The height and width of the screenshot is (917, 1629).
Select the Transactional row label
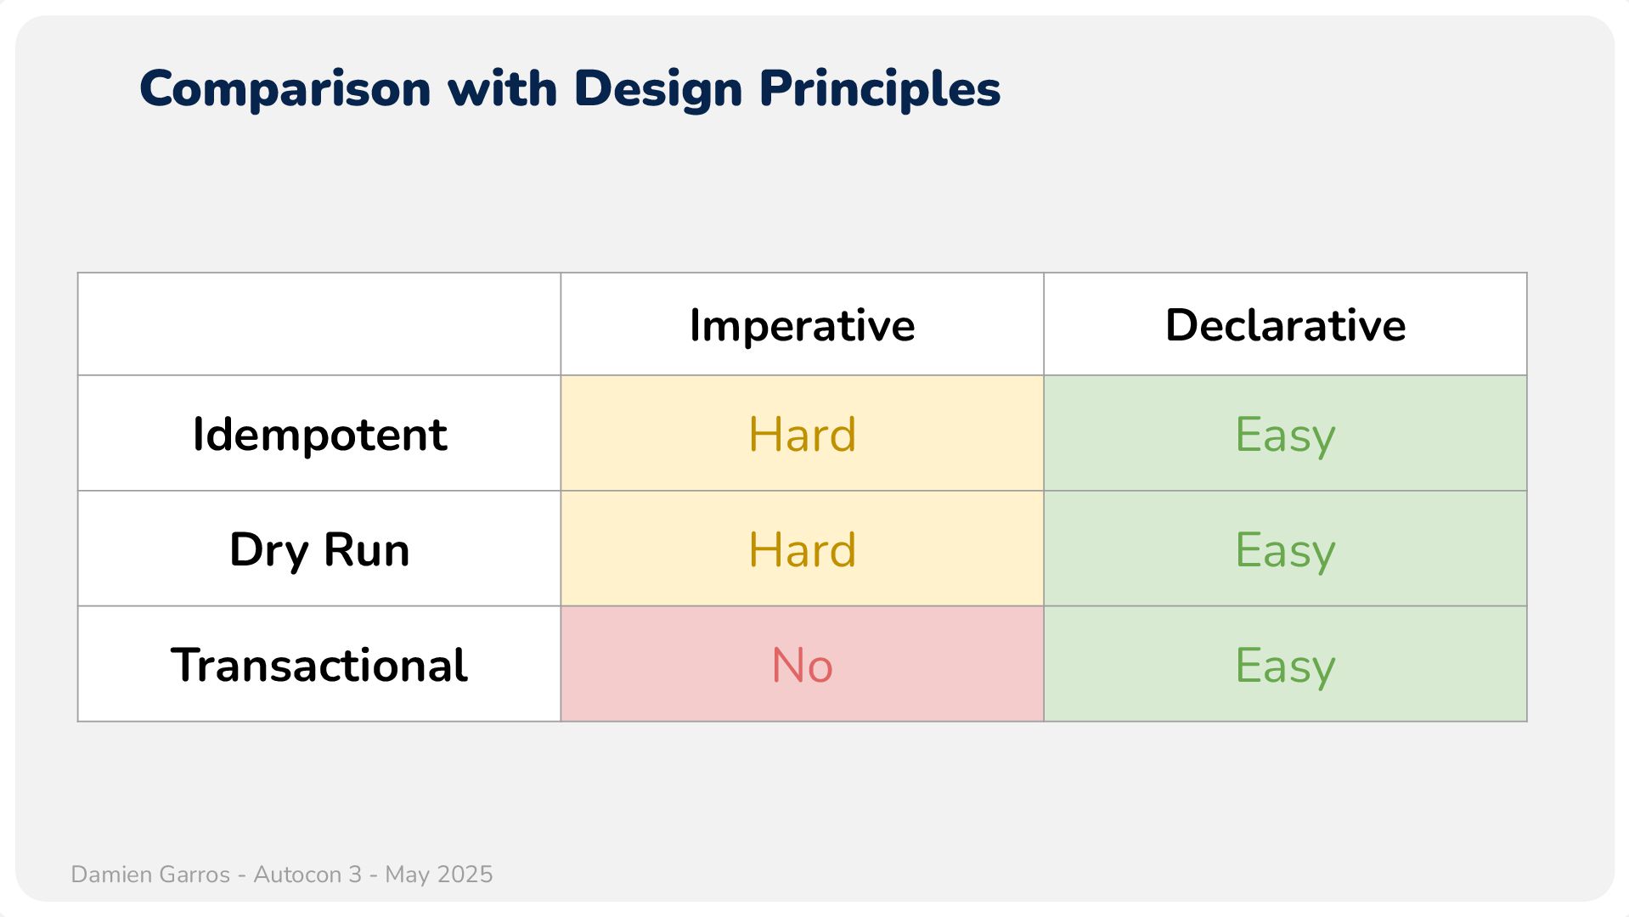319,665
